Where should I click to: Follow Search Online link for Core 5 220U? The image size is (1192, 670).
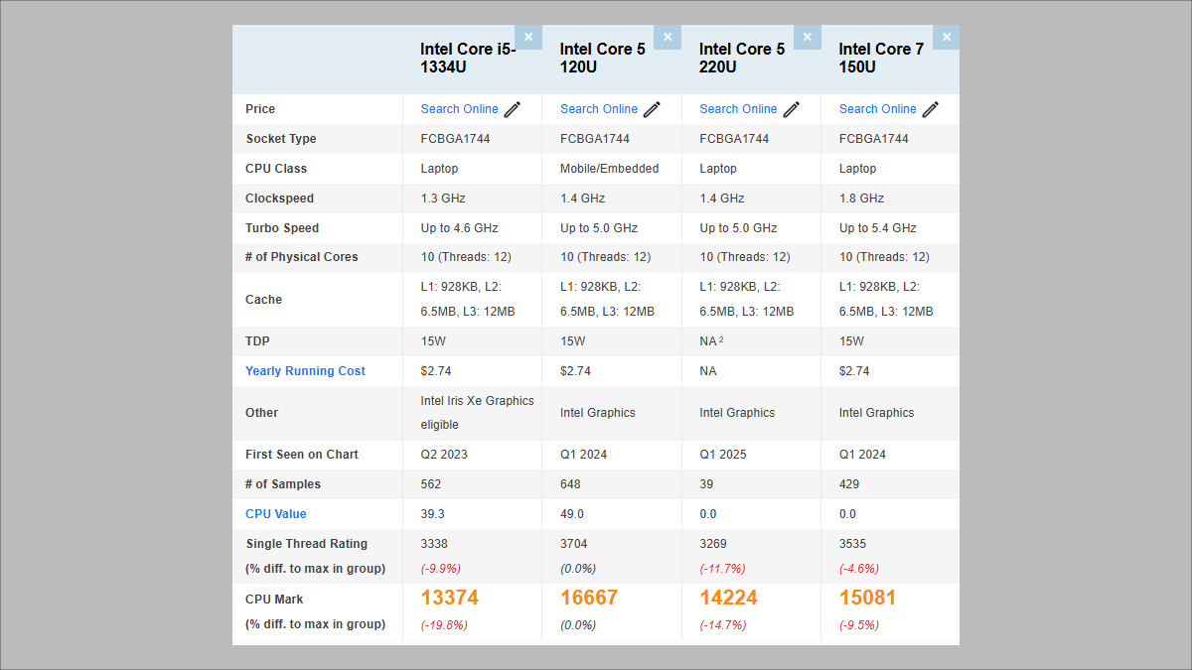tap(738, 109)
